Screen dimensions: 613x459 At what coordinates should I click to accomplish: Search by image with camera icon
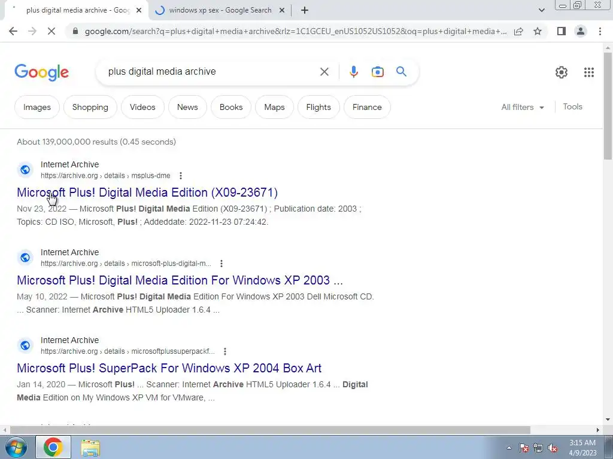point(378,72)
